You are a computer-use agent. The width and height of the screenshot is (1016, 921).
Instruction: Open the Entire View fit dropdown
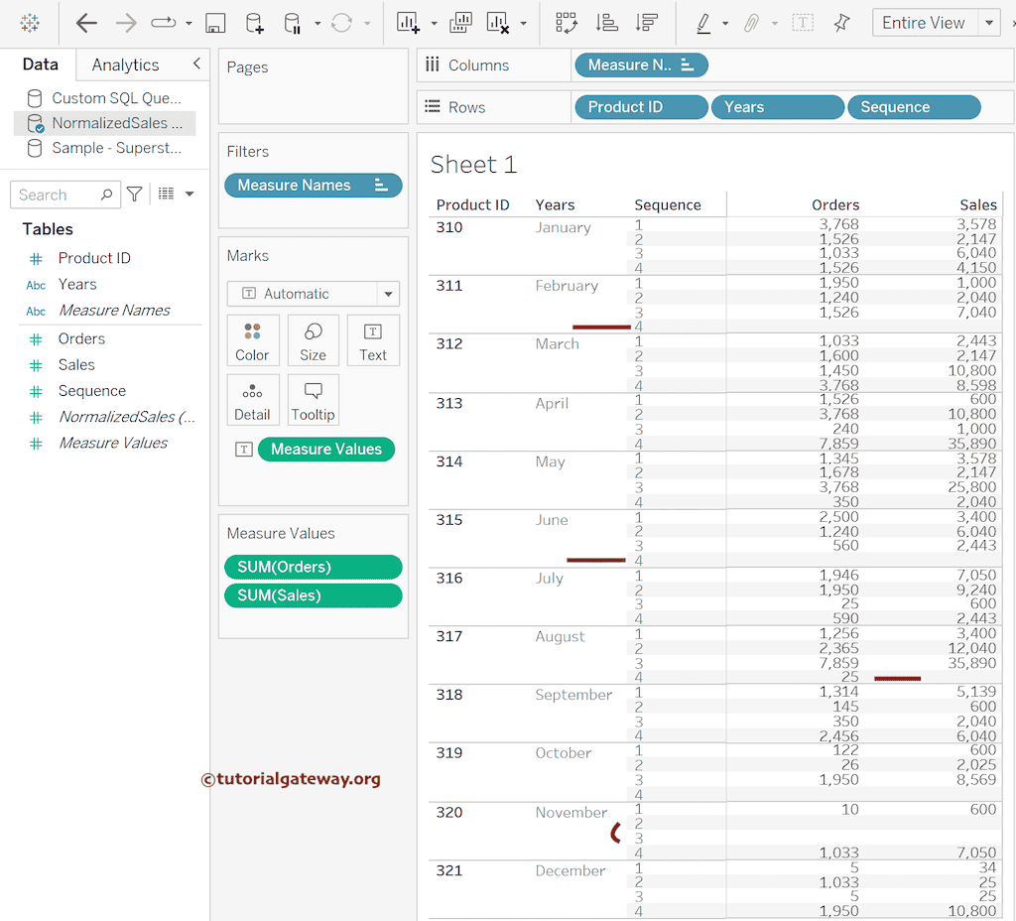[989, 23]
